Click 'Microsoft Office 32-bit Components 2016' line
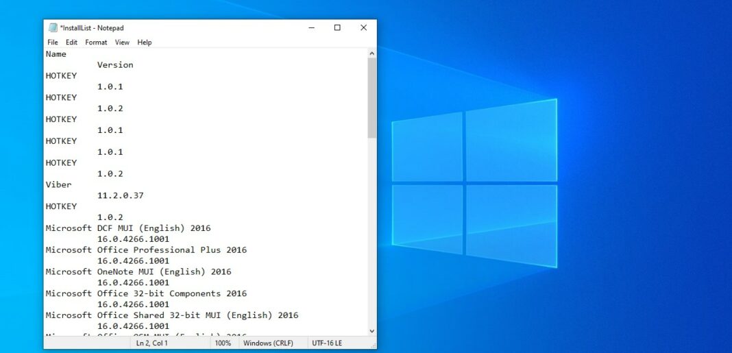This screenshot has width=732, height=353. click(146, 293)
